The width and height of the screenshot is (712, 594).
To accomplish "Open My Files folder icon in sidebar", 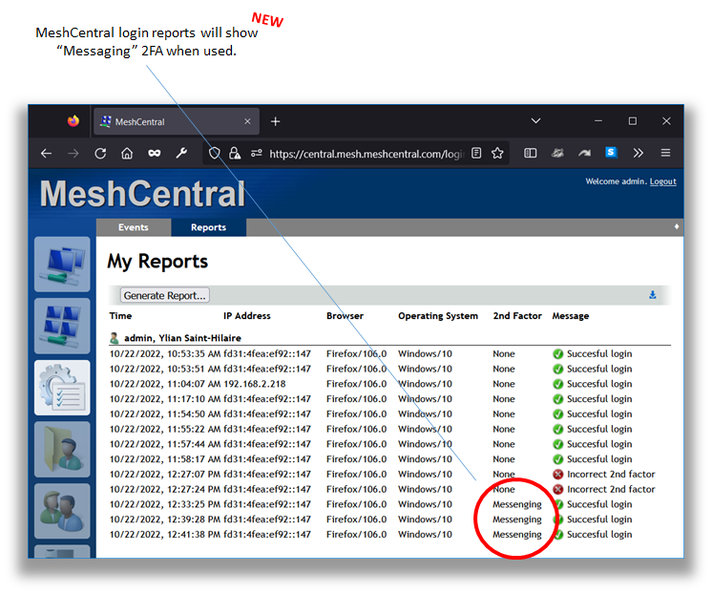I will pos(62,449).
